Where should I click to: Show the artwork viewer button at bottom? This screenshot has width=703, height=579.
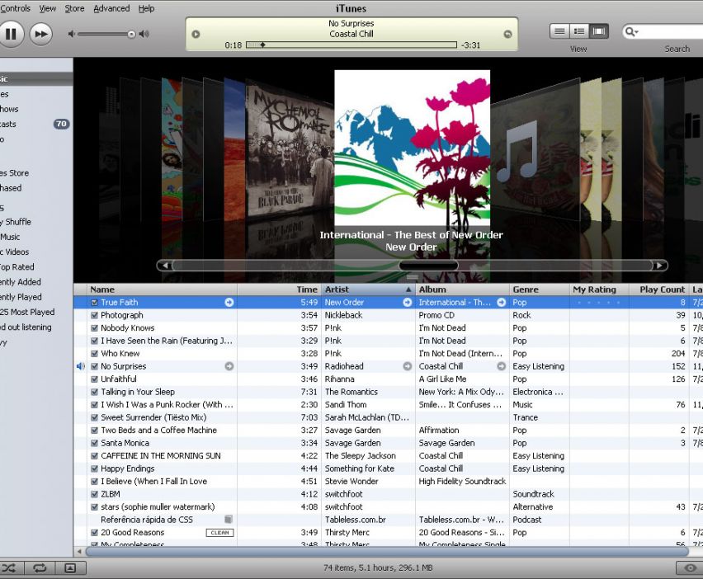[70, 567]
